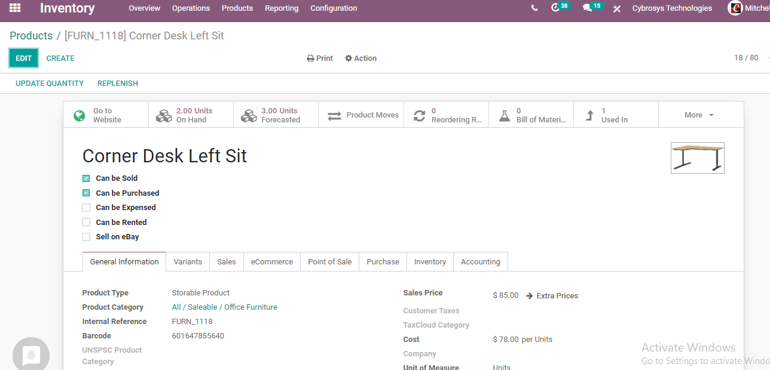Viewport: 770px width, 370px height.
Task: Click the On Hand boxes icon
Action: pos(164,116)
